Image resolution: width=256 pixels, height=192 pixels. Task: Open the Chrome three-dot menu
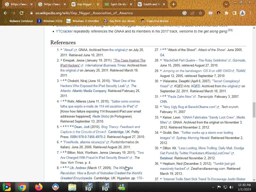point(250,13)
